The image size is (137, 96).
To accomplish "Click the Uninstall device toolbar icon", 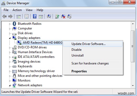I will coord(63,16).
